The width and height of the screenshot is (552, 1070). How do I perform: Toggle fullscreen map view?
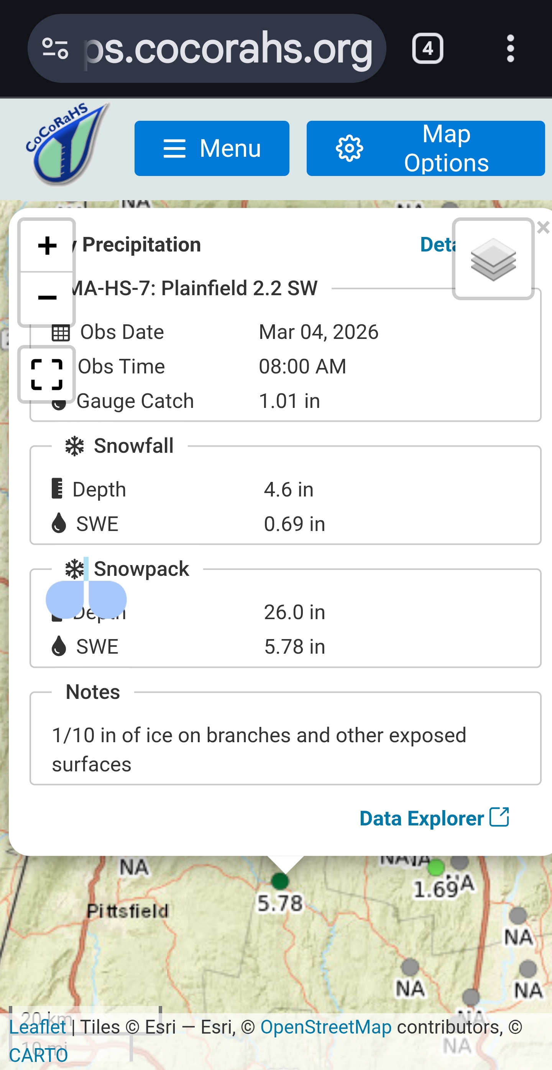(x=47, y=375)
